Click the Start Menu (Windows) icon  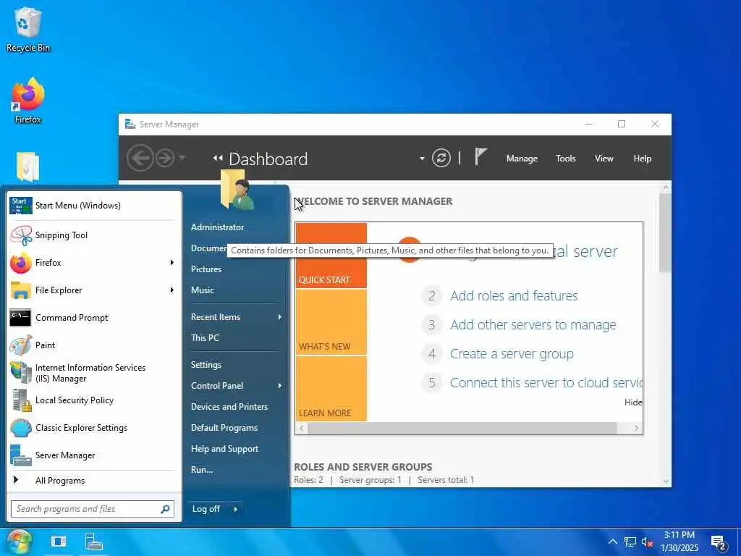click(x=21, y=206)
